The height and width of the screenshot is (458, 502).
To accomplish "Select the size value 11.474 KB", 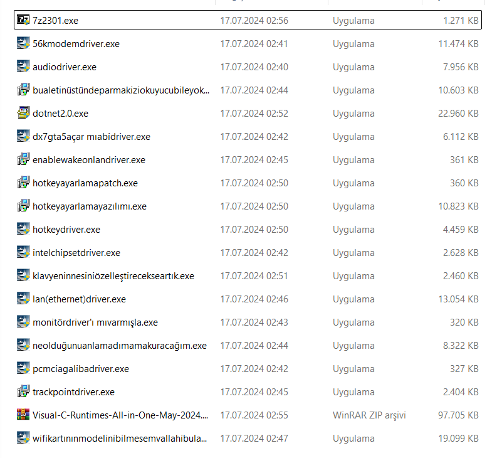I will [x=459, y=43].
